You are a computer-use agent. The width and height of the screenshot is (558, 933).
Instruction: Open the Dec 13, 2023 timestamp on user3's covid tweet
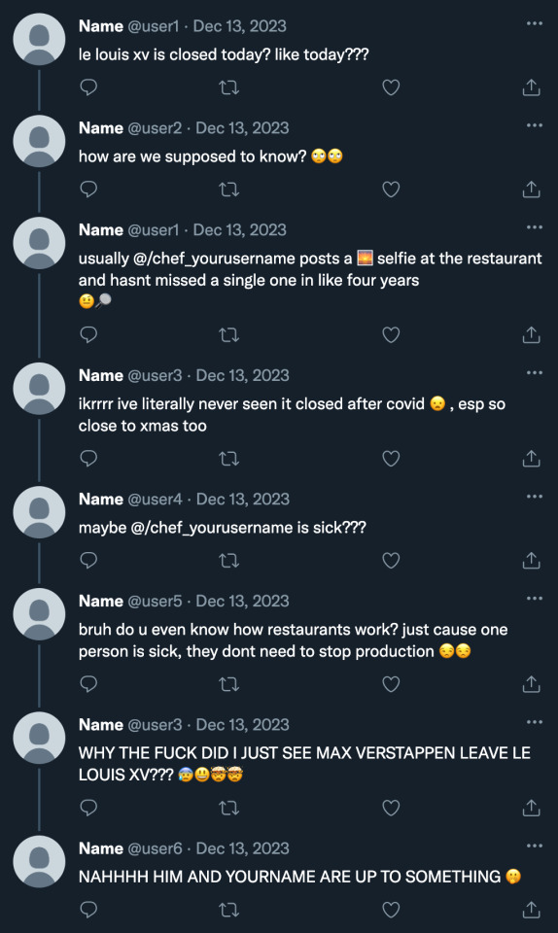(243, 375)
